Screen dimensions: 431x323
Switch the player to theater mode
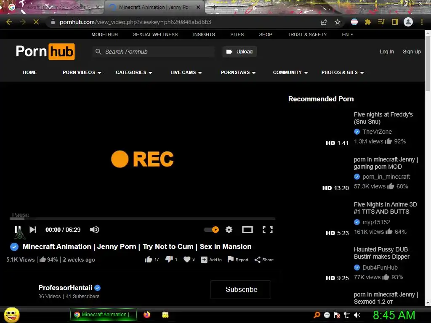pos(247,230)
